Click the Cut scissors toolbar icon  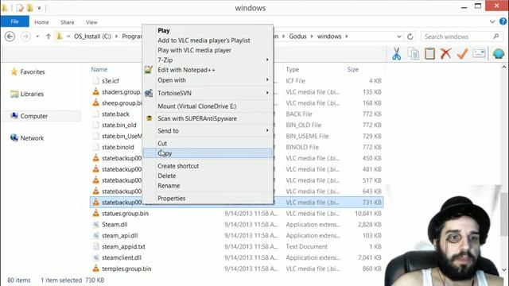[x=396, y=53]
